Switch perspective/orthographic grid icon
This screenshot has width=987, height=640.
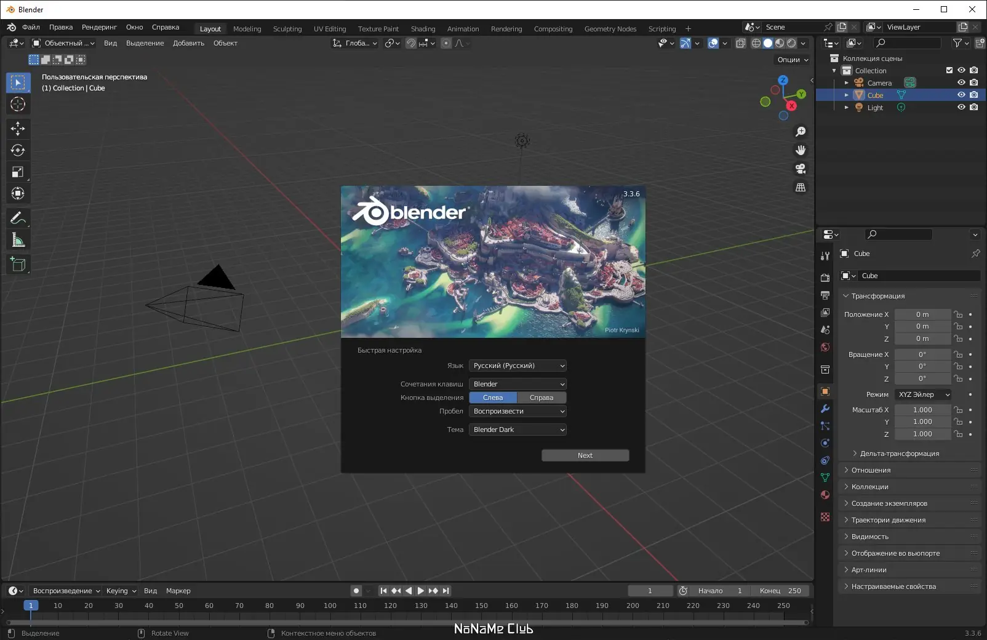point(801,187)
